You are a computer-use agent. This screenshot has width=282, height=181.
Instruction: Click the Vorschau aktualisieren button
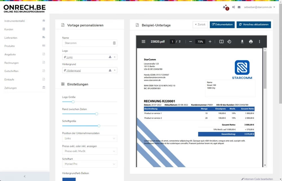[x=254, y=25]
